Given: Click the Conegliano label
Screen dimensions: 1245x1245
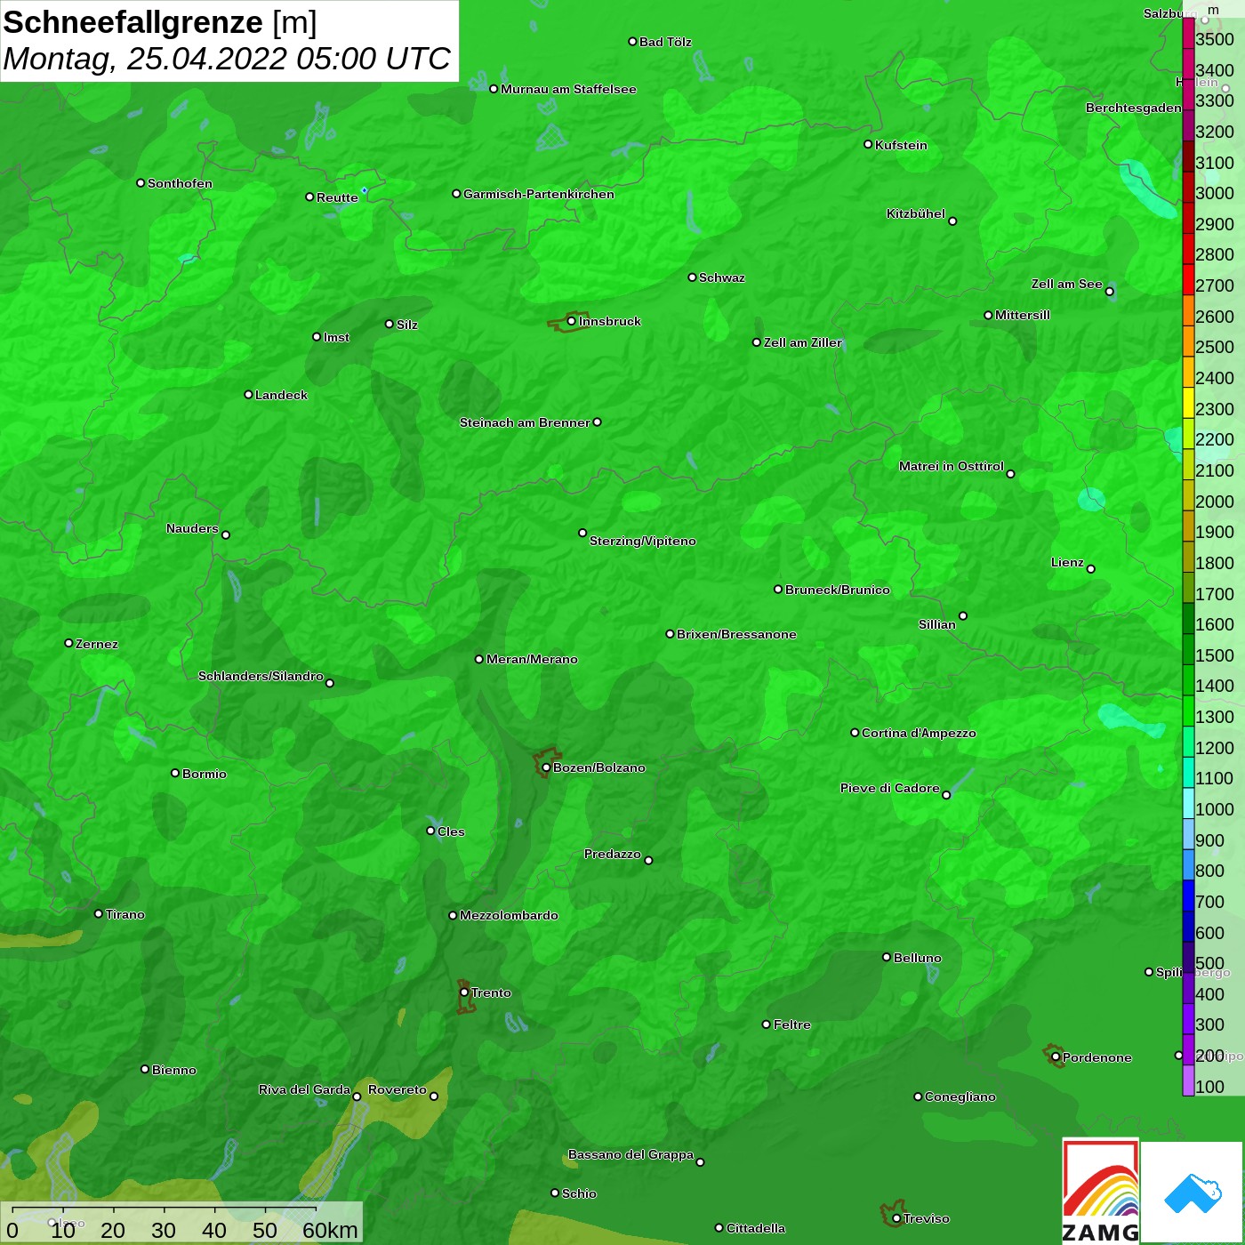Looking at the screenshot, I should pyautogui.click(x=960, y=1096).
